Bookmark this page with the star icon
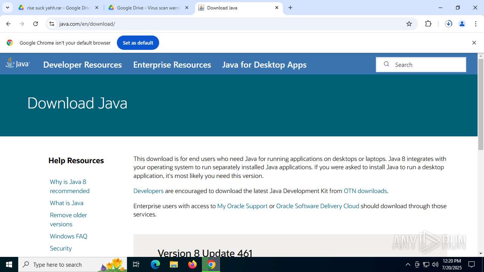This screenshot has width=484, height=272. click(409, 24)
